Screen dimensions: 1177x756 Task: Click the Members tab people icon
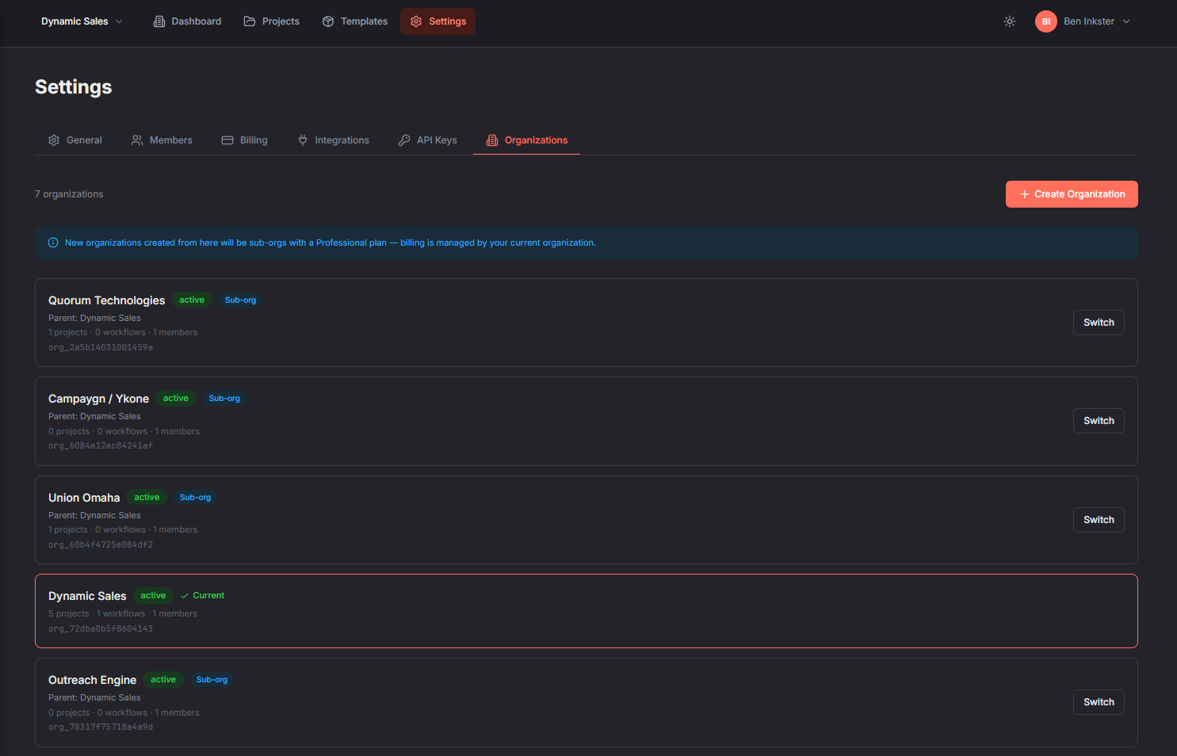coord(137,140)
